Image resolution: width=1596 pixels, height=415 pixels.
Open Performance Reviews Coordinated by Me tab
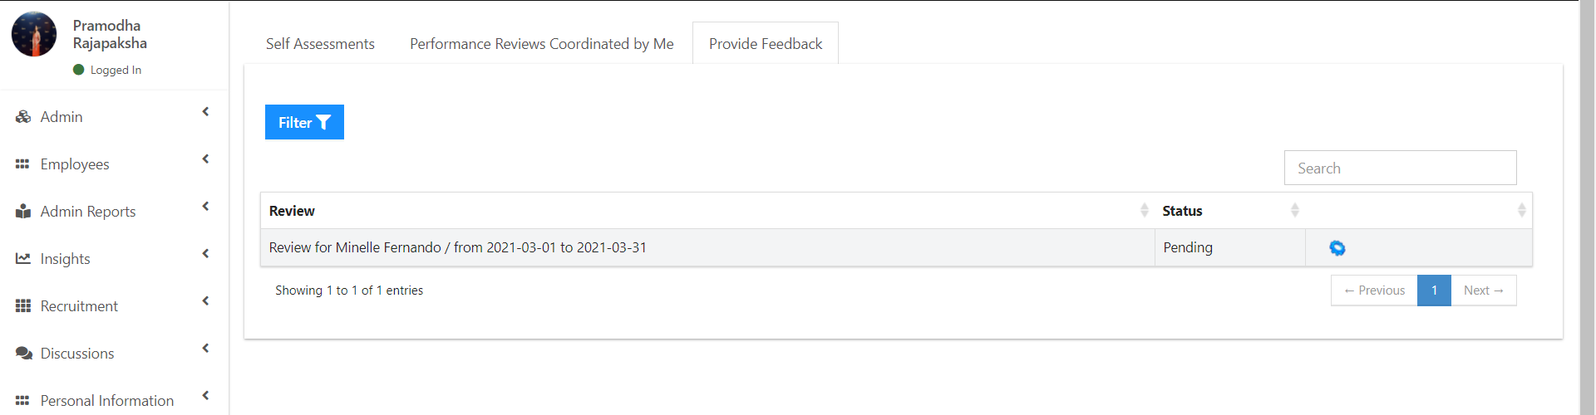tap(542, 44)
